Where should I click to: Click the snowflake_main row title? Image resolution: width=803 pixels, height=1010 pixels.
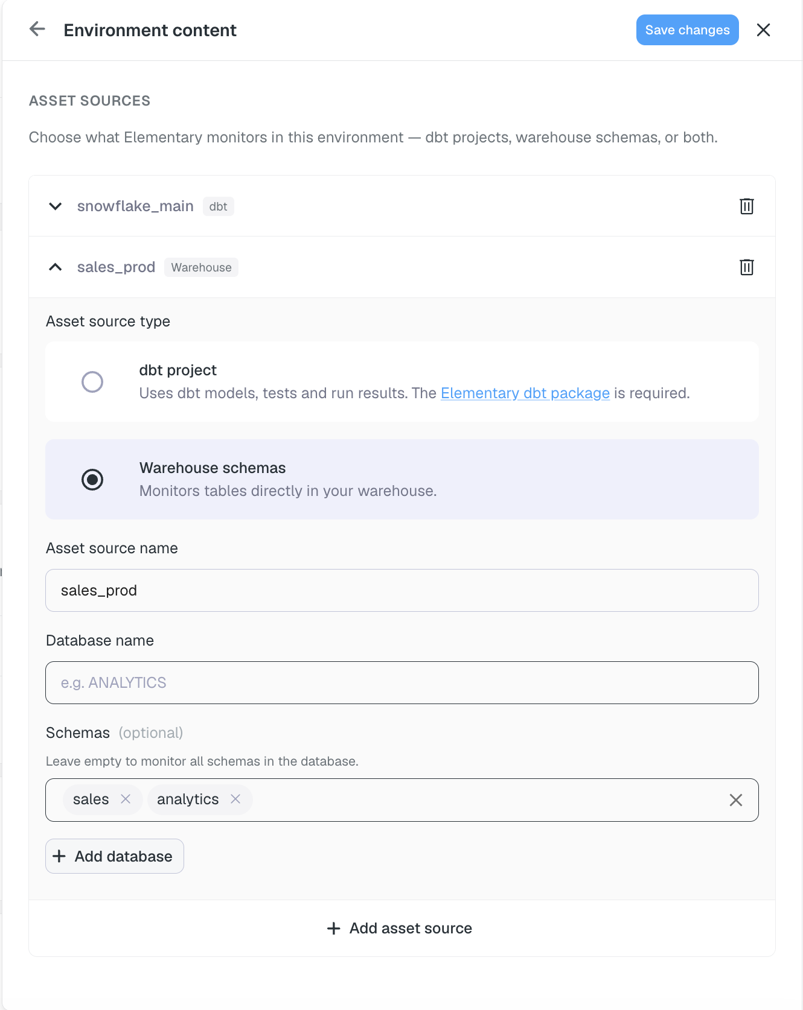[x=135, y=206]
